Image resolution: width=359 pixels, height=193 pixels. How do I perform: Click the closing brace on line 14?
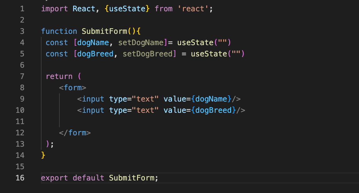click(43, 155)
